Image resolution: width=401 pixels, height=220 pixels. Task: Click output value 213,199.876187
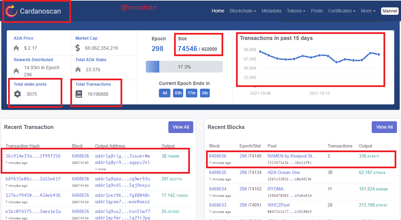point(373,205)
